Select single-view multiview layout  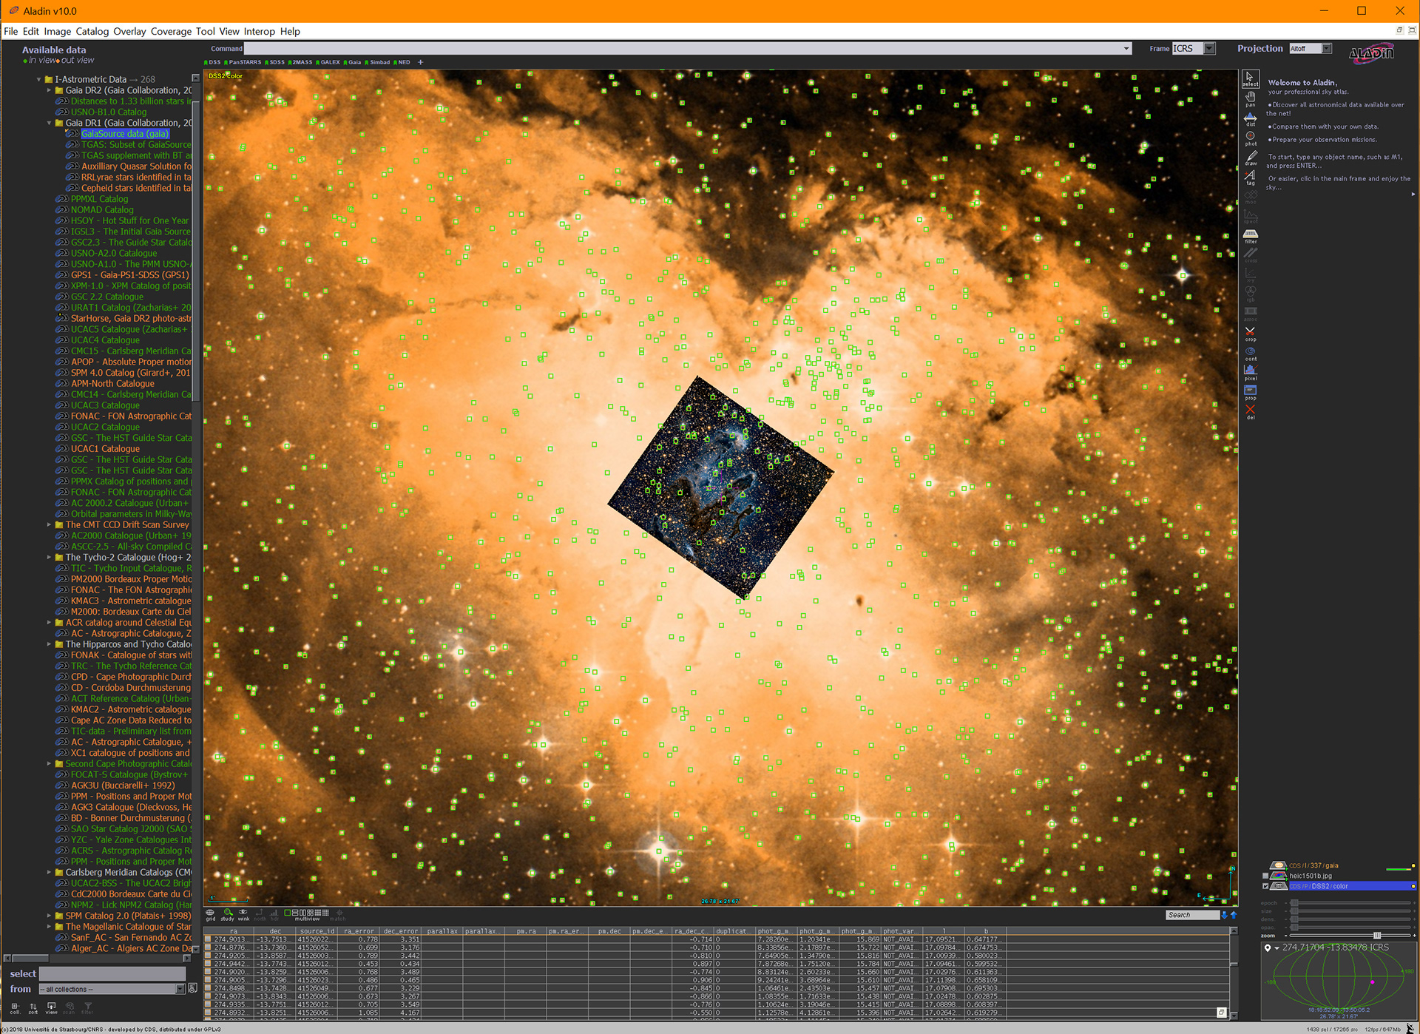click(288, 913)
